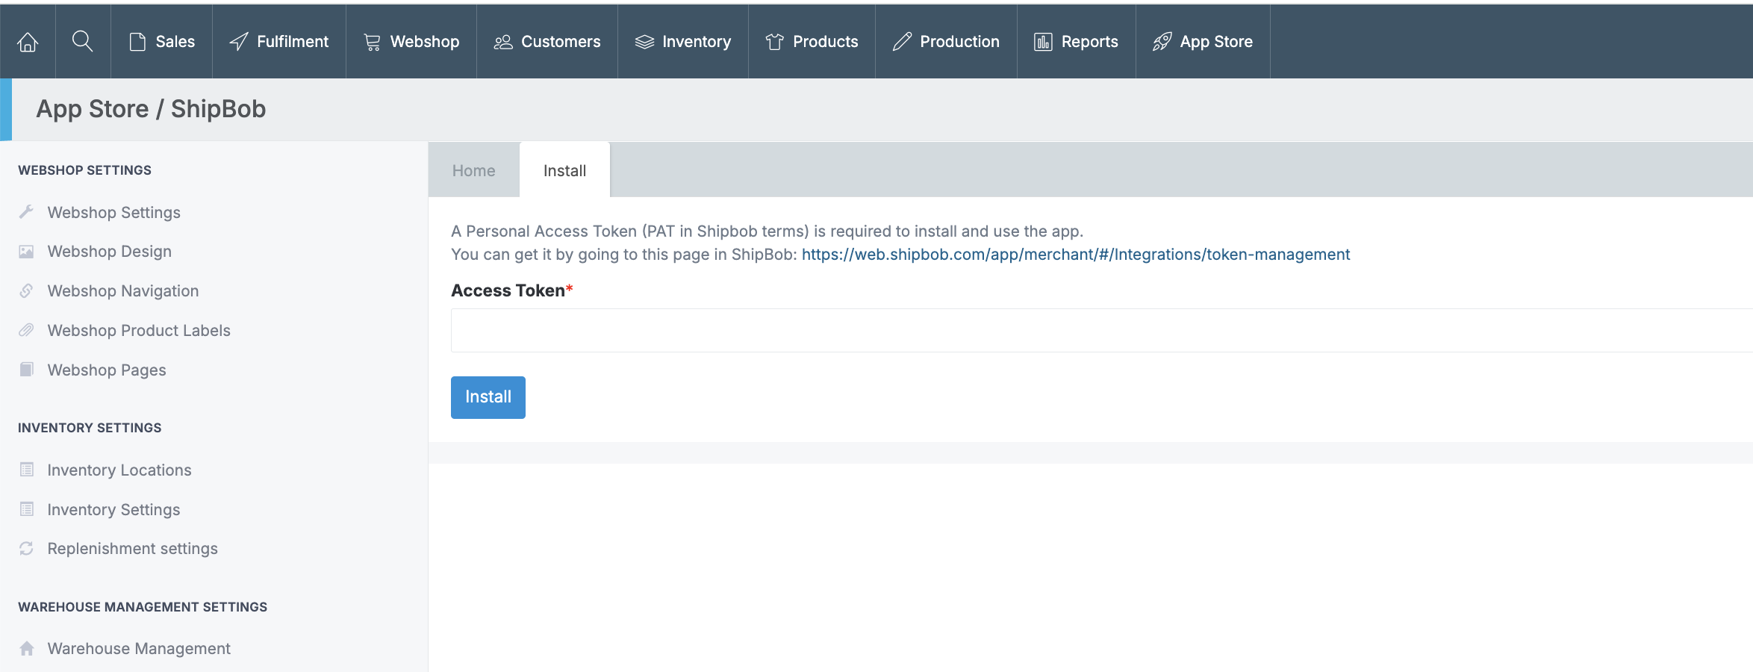Click the Webshop cart icon

(372, 43)
